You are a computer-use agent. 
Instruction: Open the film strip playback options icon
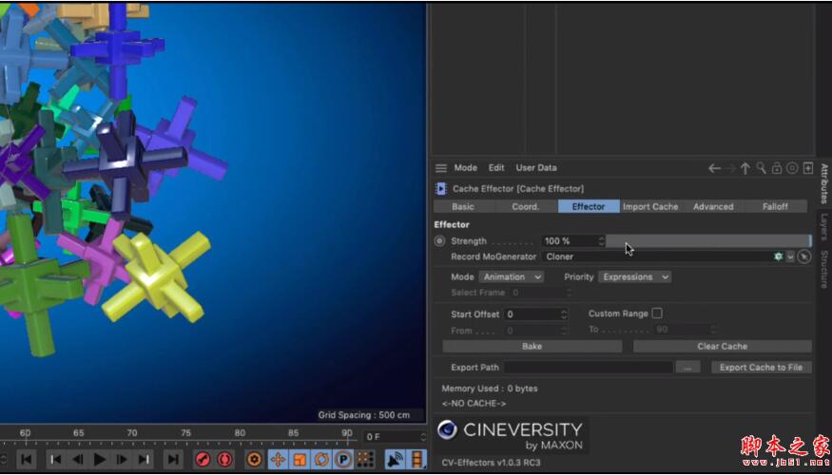tap(417, 459)
